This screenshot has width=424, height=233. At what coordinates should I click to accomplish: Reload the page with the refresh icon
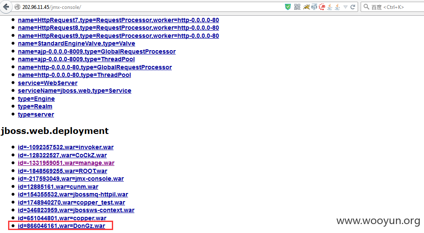pos(353,7)
